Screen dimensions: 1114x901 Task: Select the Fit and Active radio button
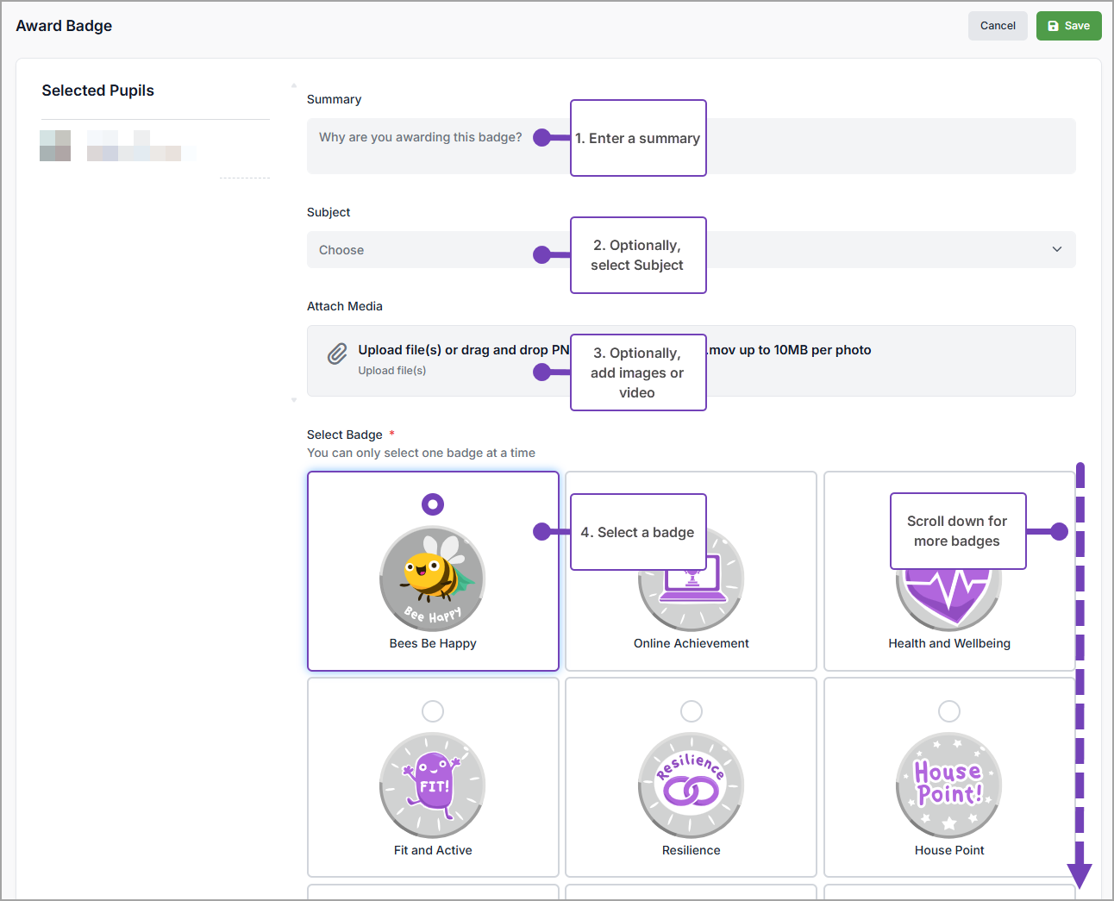pyautogui.click(x=433, y=711)
